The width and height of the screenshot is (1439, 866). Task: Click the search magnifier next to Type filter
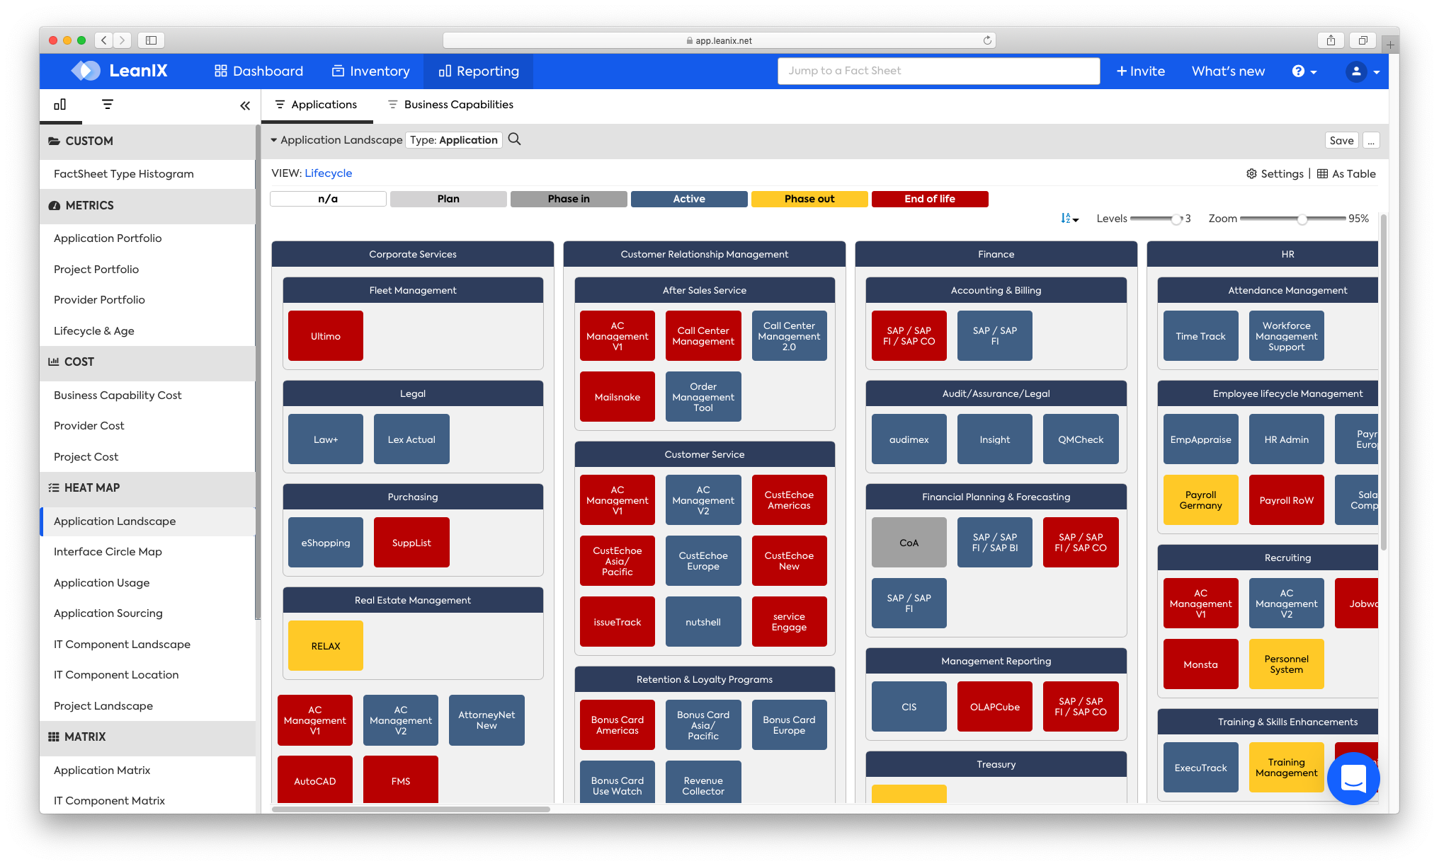click(x=515, y=139)
